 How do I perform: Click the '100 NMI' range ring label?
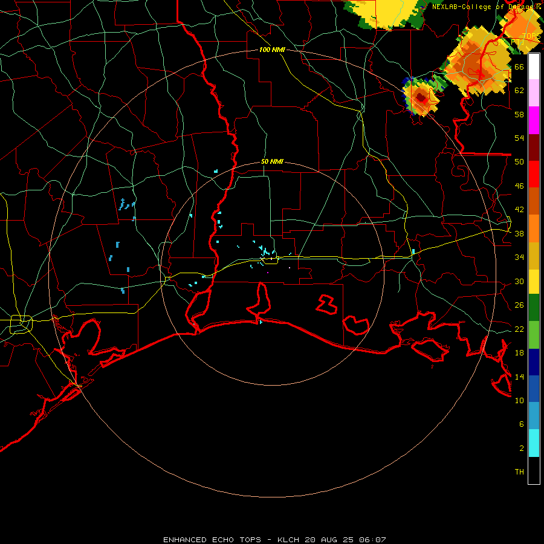(272, 50)
